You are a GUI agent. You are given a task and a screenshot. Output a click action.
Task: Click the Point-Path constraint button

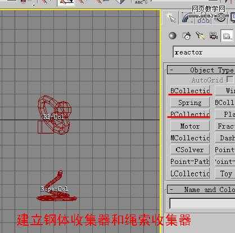(x=190, y=162)
